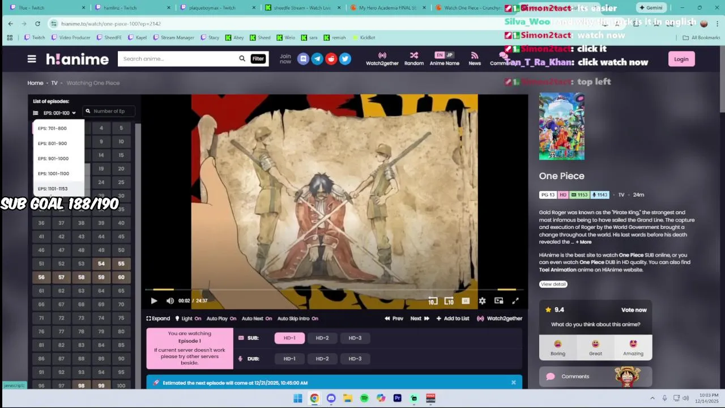Select DUB server HD-1

[x=289, y=359]
